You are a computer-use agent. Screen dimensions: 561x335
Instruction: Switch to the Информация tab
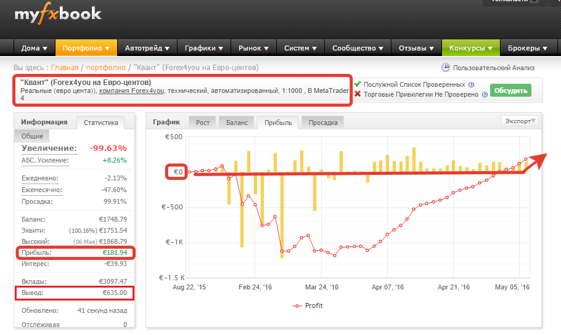click(44, 122)
